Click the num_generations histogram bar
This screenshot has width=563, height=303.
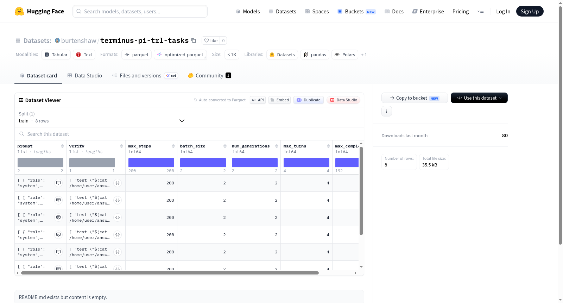tap(255, 162)
